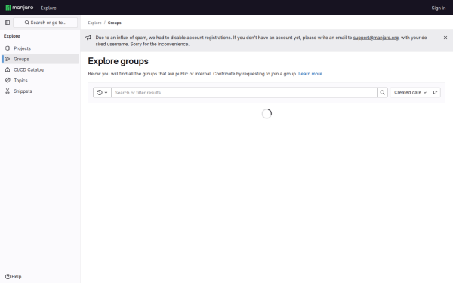Click the CI/CD Catalog icon

coord(8,69)
